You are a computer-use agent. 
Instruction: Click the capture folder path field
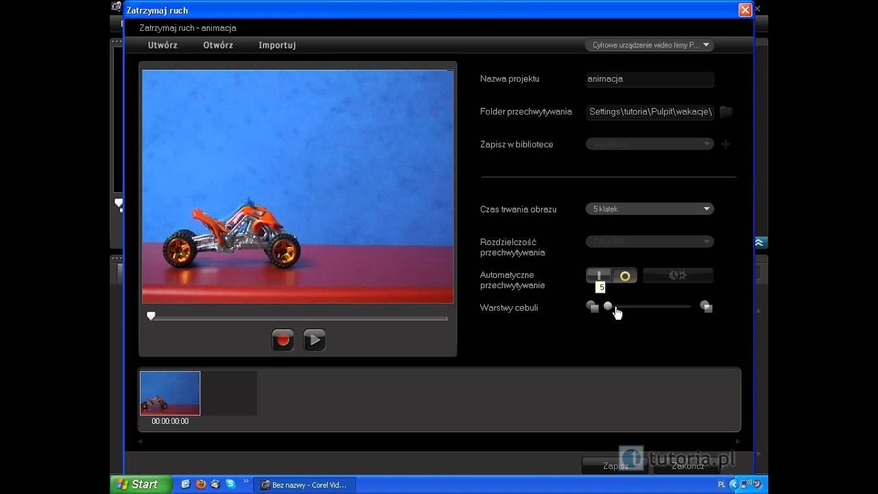650,112
